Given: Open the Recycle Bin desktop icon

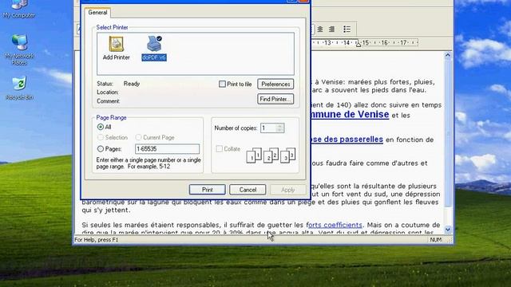Looking at the screenshot, I should (x=19, y=88).
